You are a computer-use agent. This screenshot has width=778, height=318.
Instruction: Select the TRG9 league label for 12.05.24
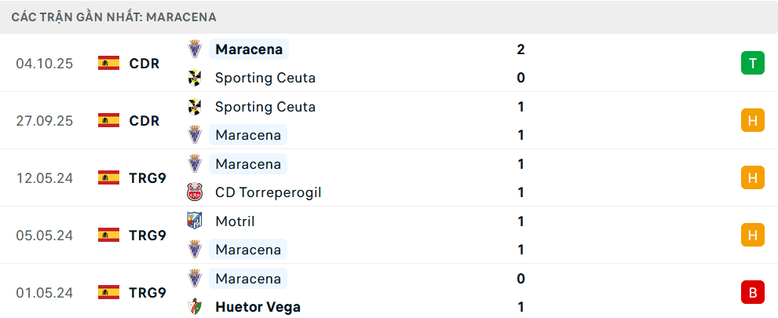click(148, 178)
